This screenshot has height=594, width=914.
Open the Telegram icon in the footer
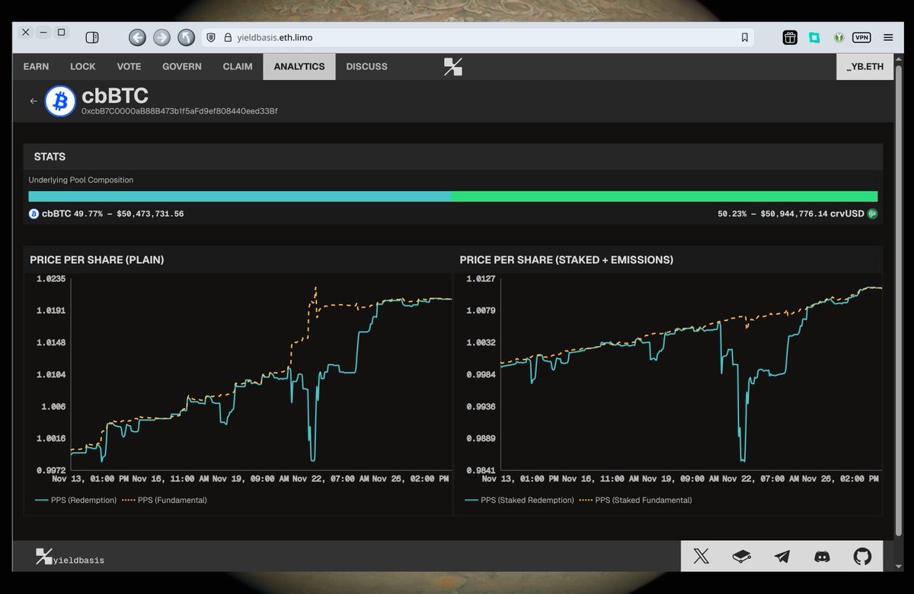pyautogui.click(x=782, y=556)
